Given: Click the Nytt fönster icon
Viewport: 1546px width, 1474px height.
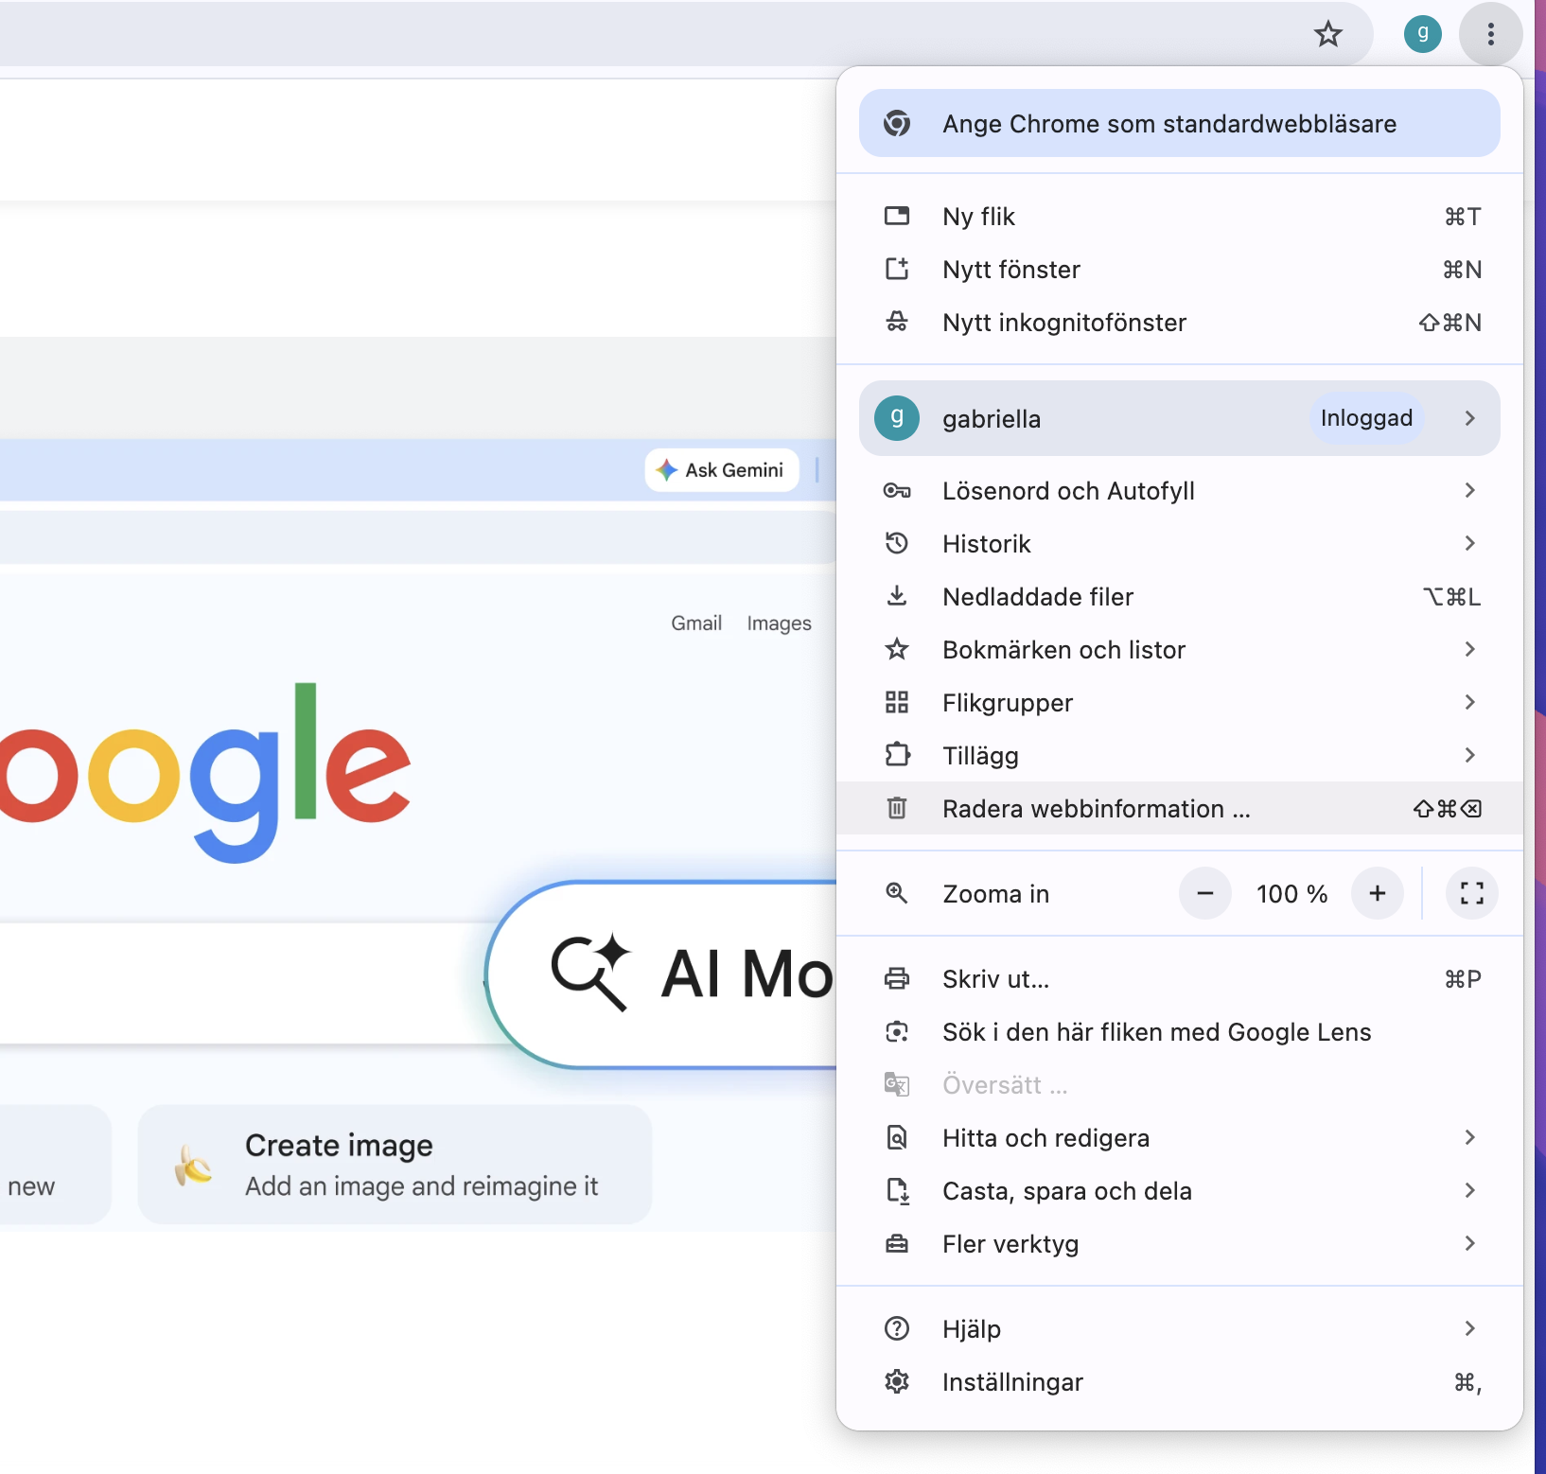Looking at the screenshot, I should click(897, 269).
